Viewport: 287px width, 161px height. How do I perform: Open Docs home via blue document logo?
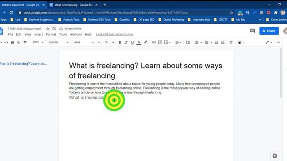(x=1, y=31)
